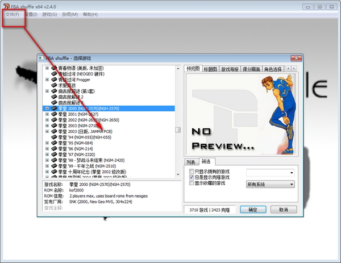Image resolution: width=341 pixels, height=263 pixels.
Task: Click the chip icon of 拳皇 '95 (NGM-084)
Action: tap(54, 143)
